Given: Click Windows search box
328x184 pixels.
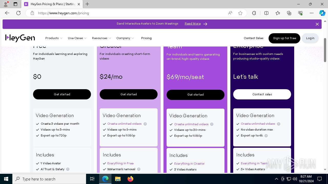Looking at the screenshot, I should [x=49, y=179].
